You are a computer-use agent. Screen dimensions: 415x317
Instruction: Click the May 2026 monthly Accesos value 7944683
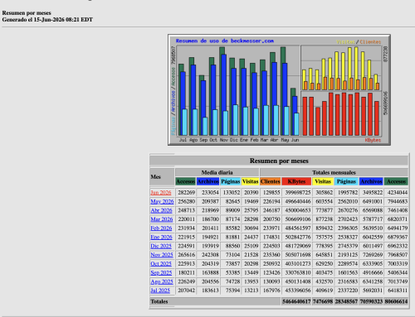pyautogui.click(x=398, y=201)
